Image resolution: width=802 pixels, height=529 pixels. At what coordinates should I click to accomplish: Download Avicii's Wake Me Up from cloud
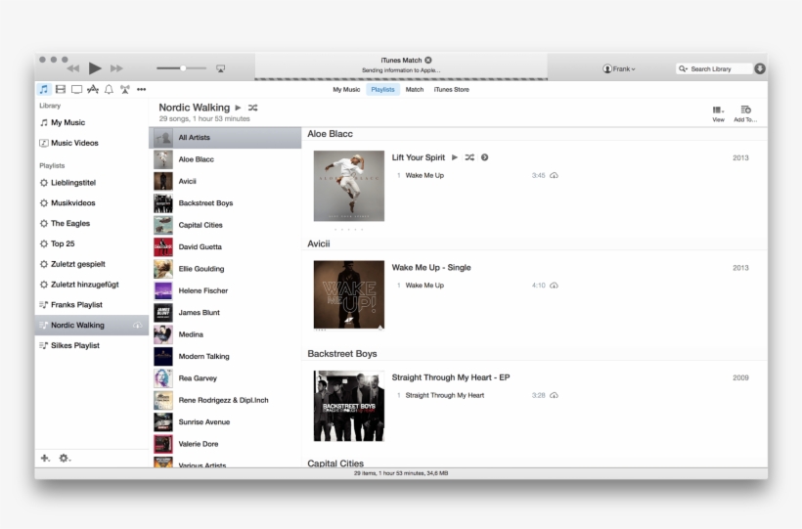click(554, 286)
